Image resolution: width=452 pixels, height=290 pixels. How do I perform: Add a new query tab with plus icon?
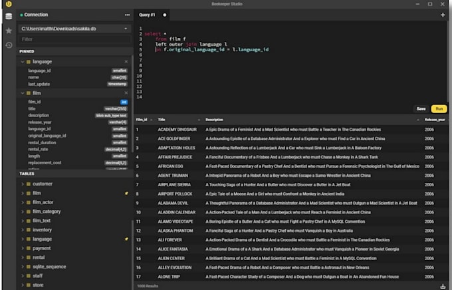[443, 15]
